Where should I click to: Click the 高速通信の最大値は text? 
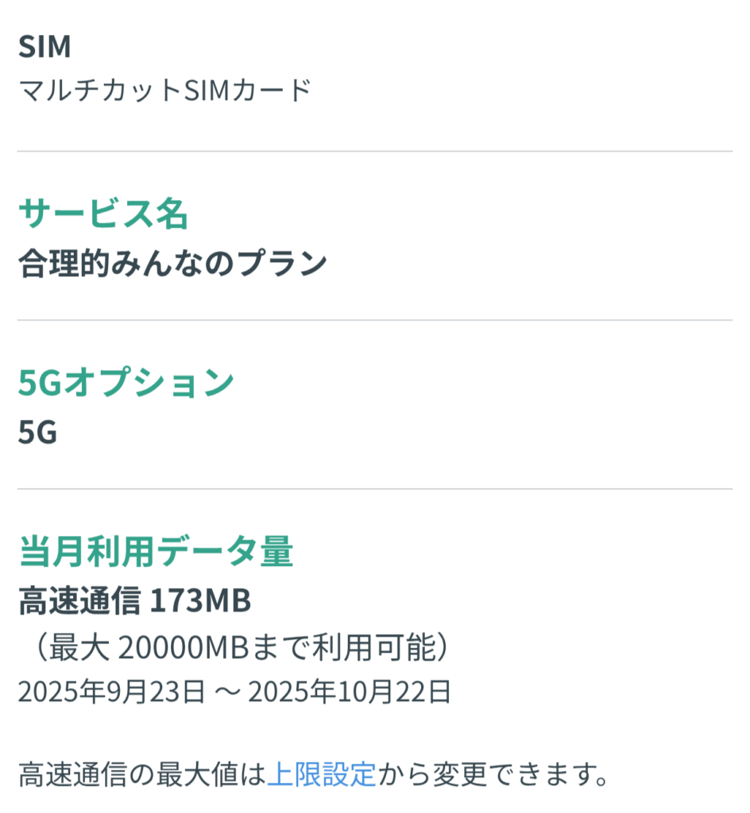tap(141, 773)
